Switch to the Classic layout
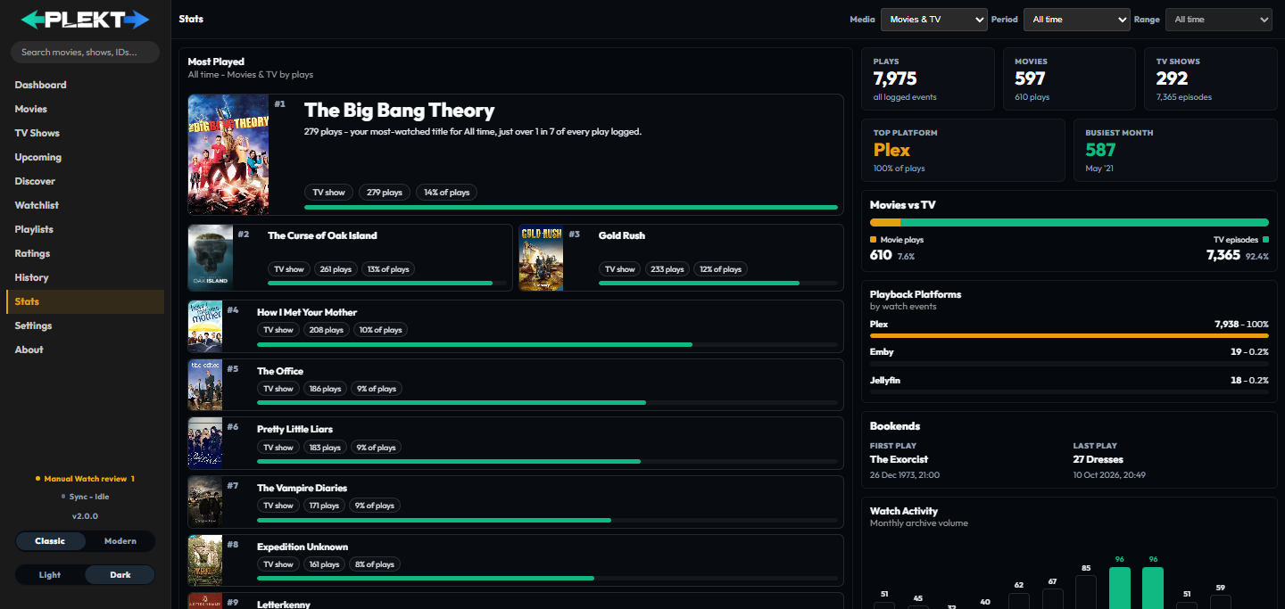This screenshot has height=609, width=1285. pyautogui.click(x=50, y=541)
